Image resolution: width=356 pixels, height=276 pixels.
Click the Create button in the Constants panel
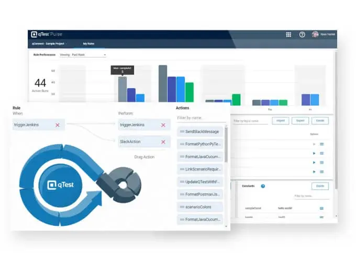[x=320, y=186]
